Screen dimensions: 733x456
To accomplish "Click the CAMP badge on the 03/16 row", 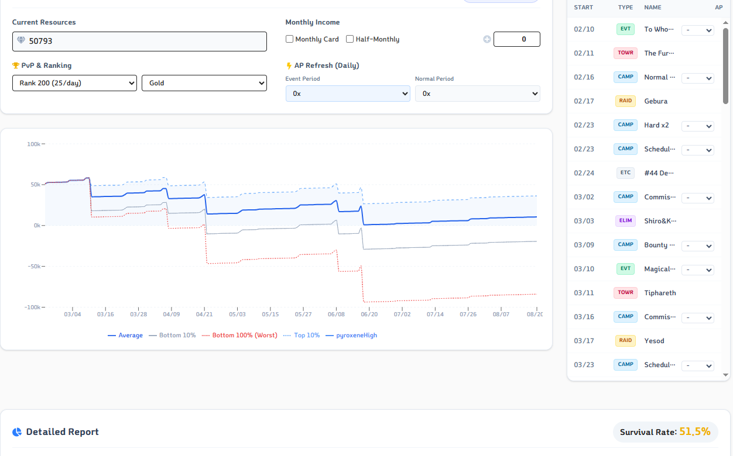I will click(625, 317).
